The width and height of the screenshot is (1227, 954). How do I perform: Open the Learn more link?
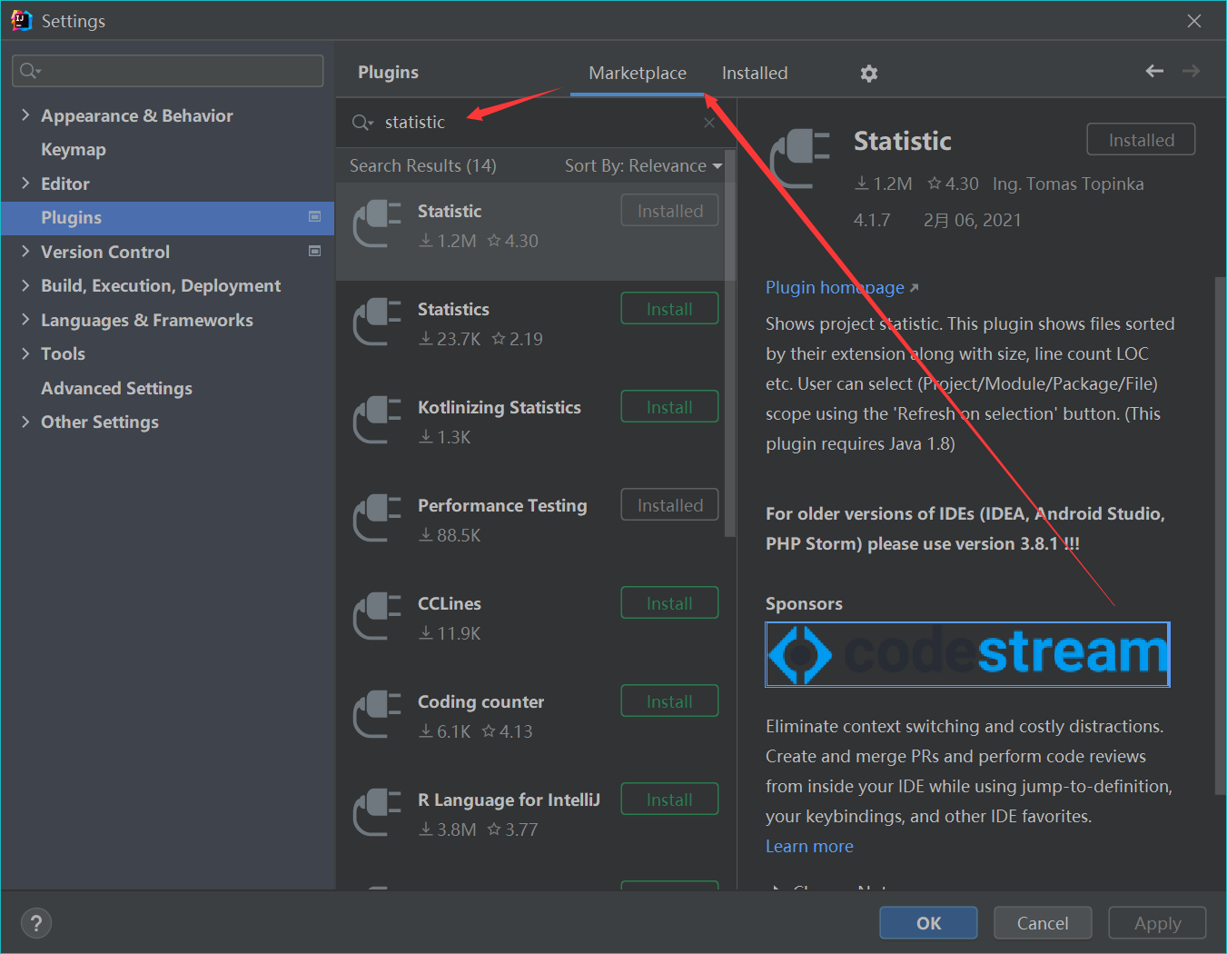809,847
